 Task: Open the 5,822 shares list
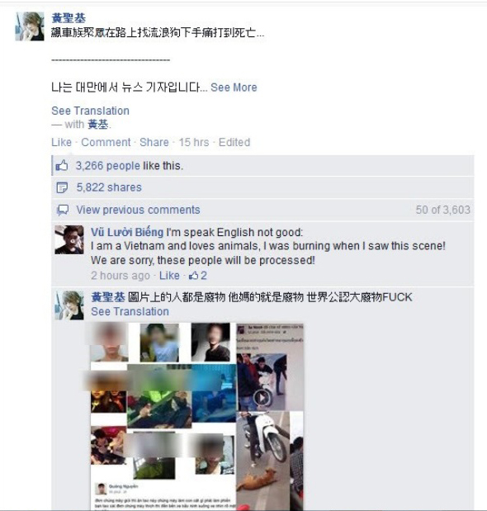(109, 187)
